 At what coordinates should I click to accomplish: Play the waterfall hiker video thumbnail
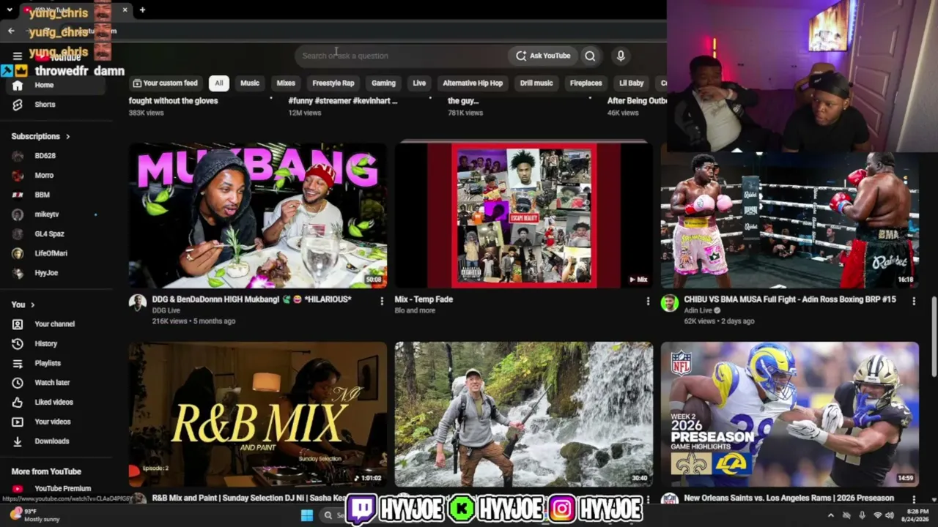(x=524, y=414)
